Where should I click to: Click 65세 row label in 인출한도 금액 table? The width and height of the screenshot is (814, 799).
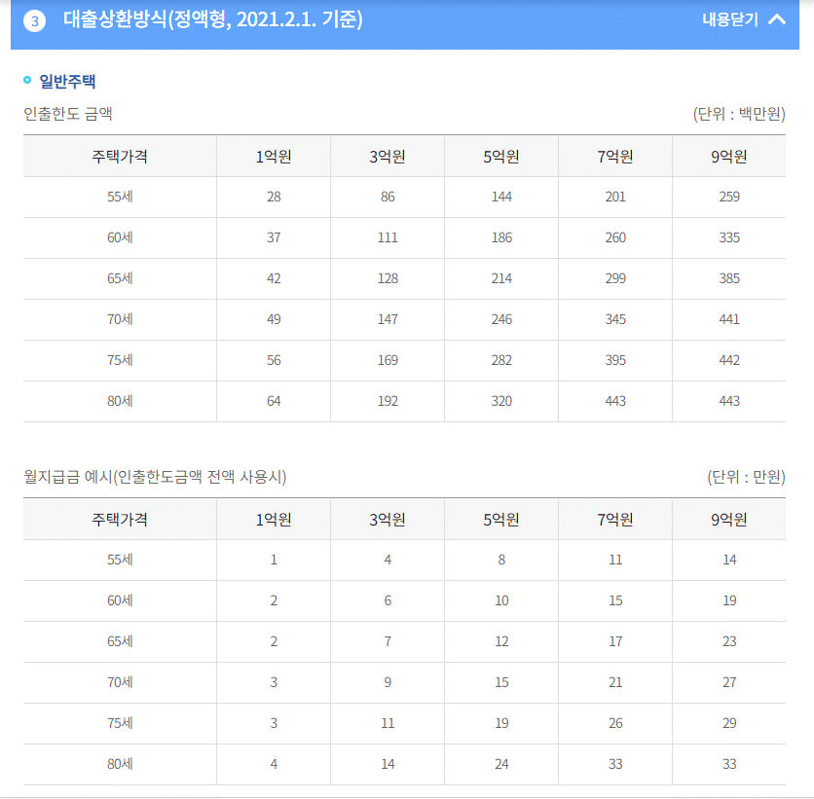coord(120,278)
